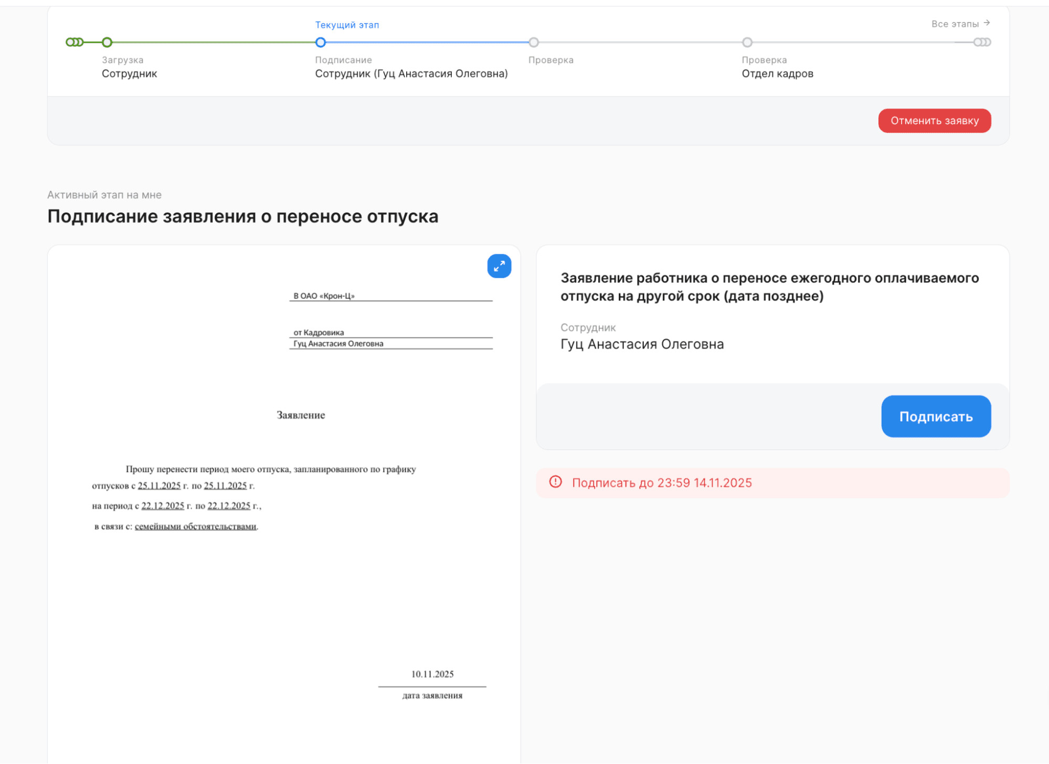
Task: Select the green Загрузка stage marker
Action: (x=107, y=42)
